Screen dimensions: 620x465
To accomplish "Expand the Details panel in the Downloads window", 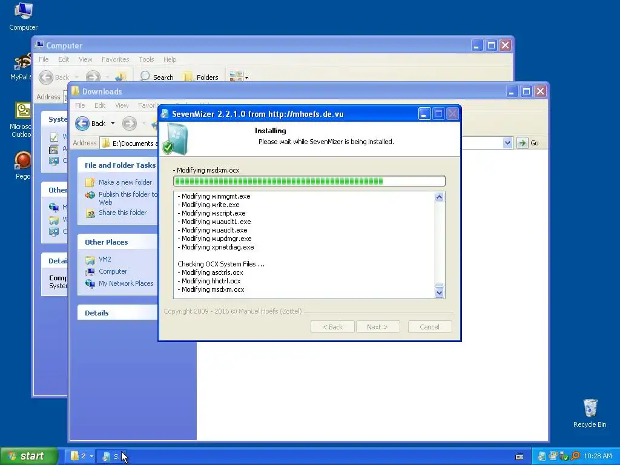I will (118, 313).
